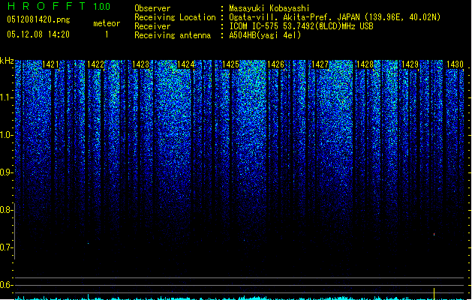
Task: Click the 1423 time marker
Action: point(140,64)
